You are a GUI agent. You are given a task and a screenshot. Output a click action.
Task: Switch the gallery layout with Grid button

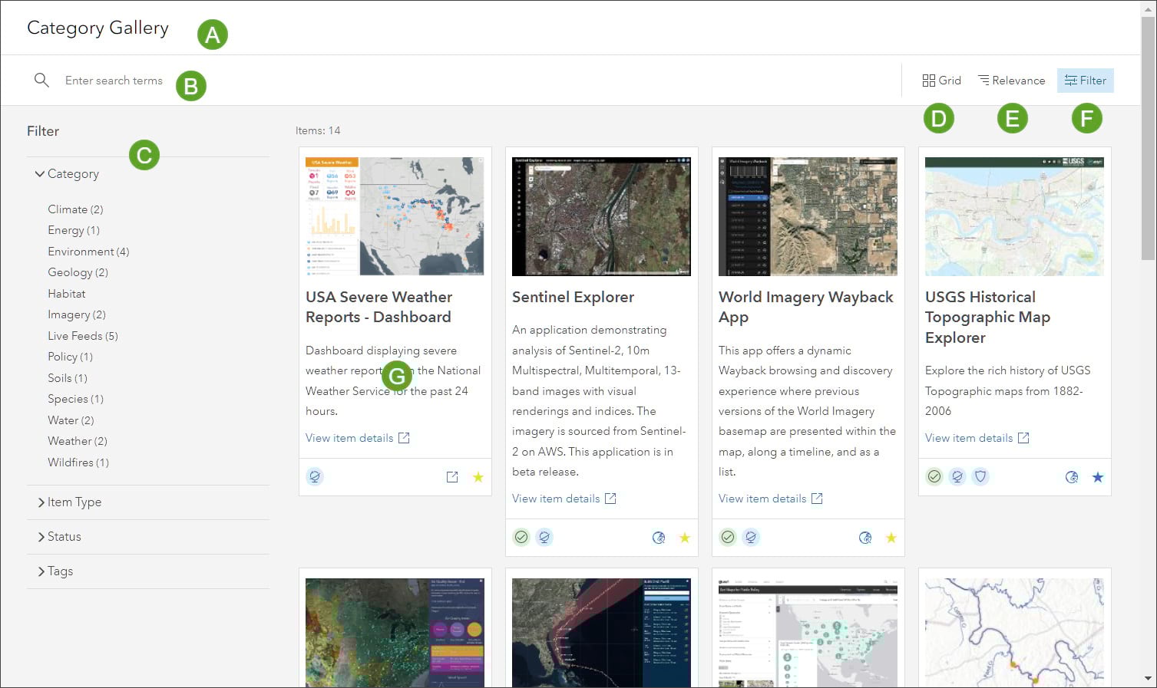pyautogui.click(x=941, y=81)
